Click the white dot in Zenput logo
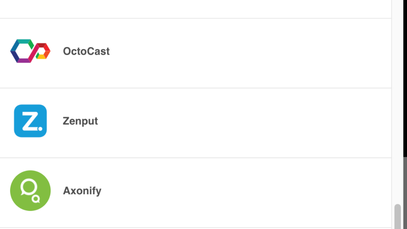The image size is (407, 229). click(x=40, y=128)
